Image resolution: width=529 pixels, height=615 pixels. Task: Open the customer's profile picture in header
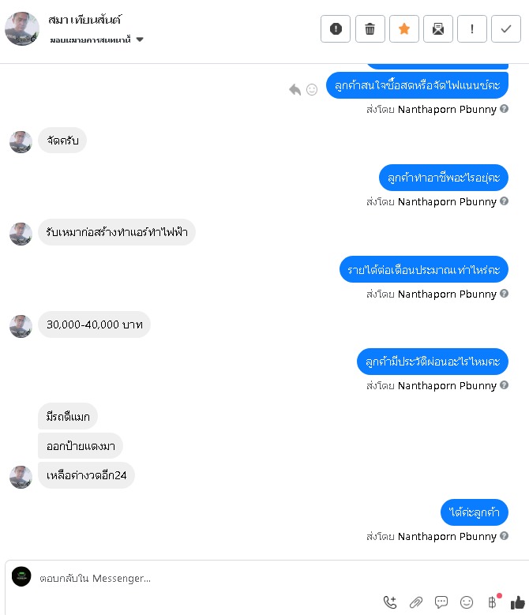[22, 28]
